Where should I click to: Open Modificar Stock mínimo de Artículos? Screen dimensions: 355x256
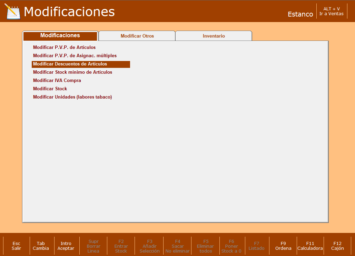tap(73, 72)
